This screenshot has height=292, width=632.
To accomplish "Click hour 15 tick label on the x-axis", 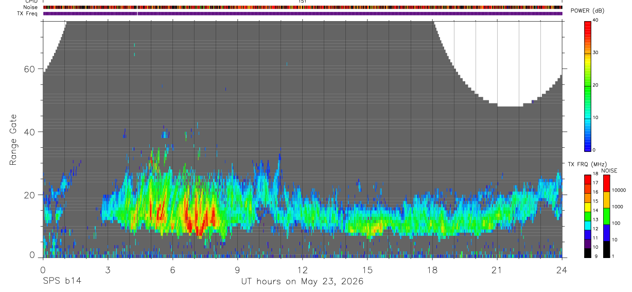I will [x=367, y=270].
